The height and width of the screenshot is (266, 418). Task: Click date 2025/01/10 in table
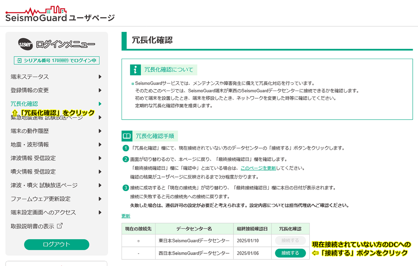click(248, 241)
